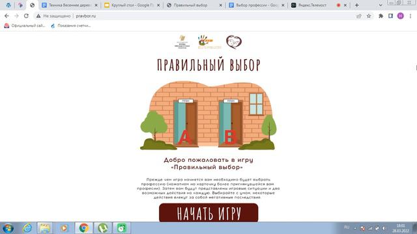Click door A in the illustration
The height and width of the screenshot is (234, 417).
point(185,123)
